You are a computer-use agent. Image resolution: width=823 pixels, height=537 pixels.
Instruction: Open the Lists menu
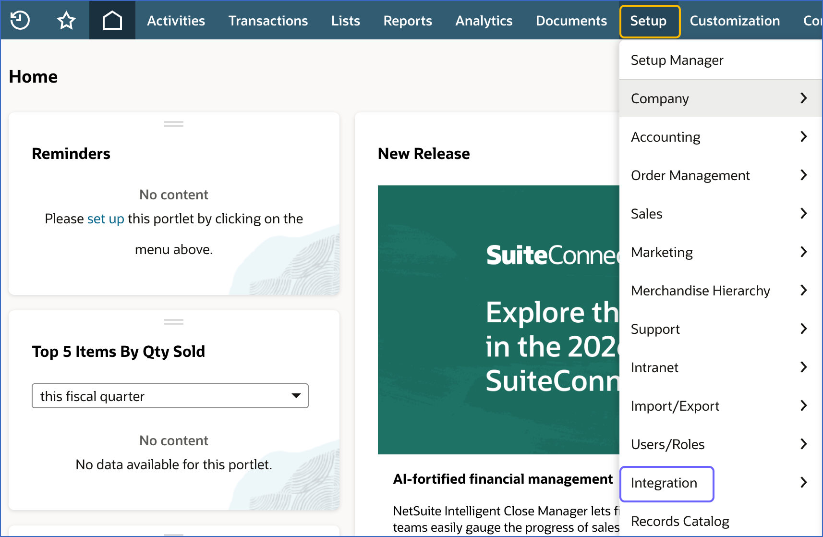(346, 21)
